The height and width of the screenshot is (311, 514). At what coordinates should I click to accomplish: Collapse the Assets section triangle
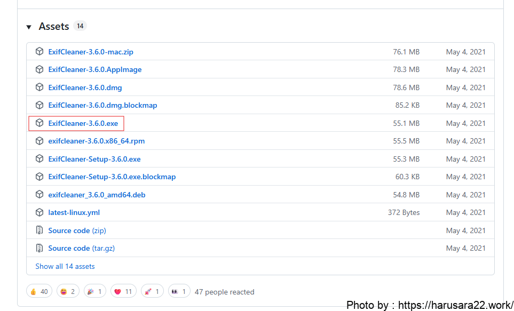pyautogui.click(x=29, y=27)
